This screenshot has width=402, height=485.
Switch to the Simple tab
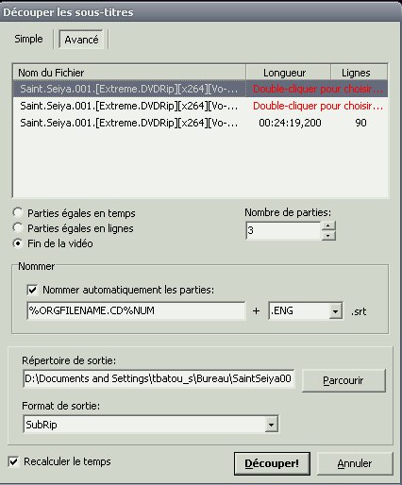pyautogui.click(x=28, y=39)
